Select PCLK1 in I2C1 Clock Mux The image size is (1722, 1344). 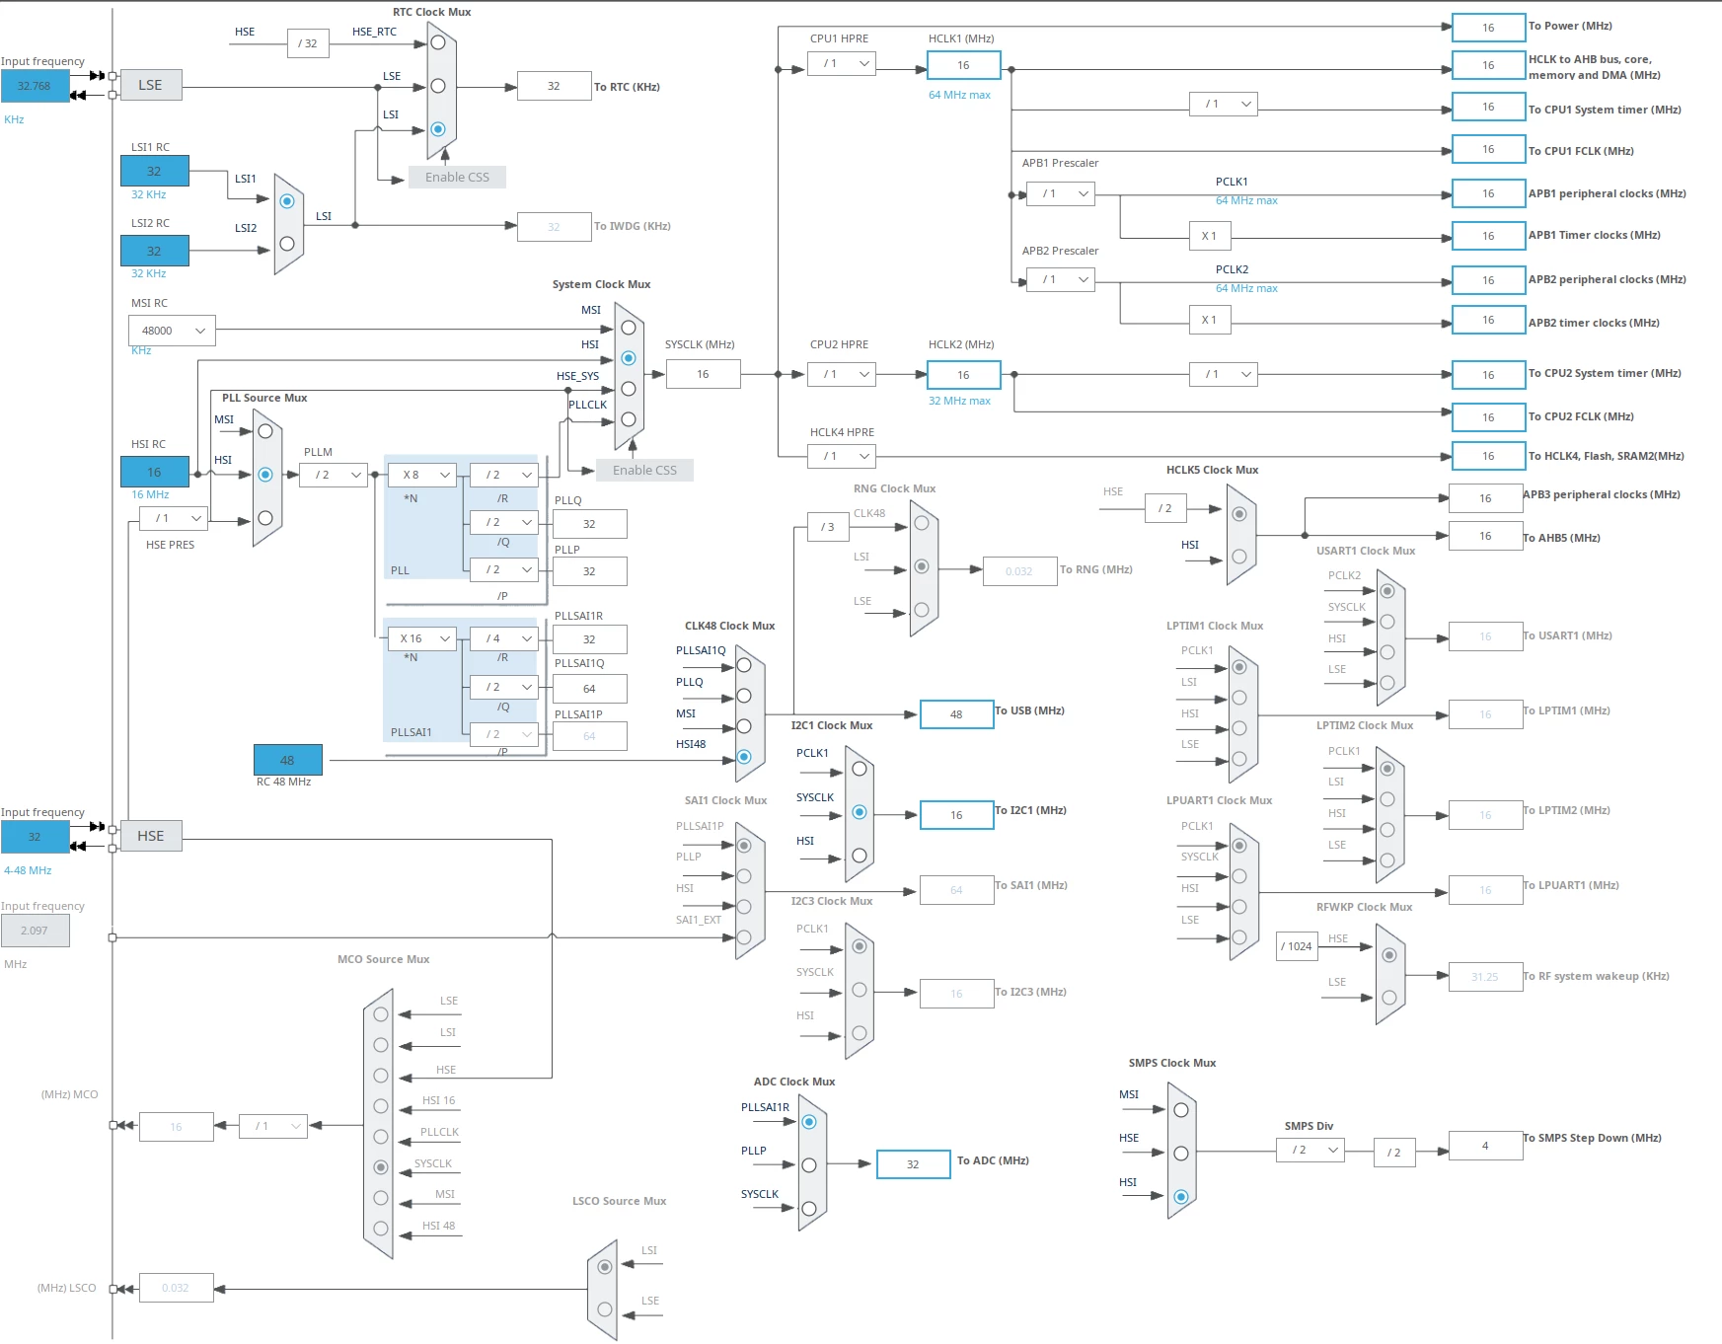click(x=860, y=769)
